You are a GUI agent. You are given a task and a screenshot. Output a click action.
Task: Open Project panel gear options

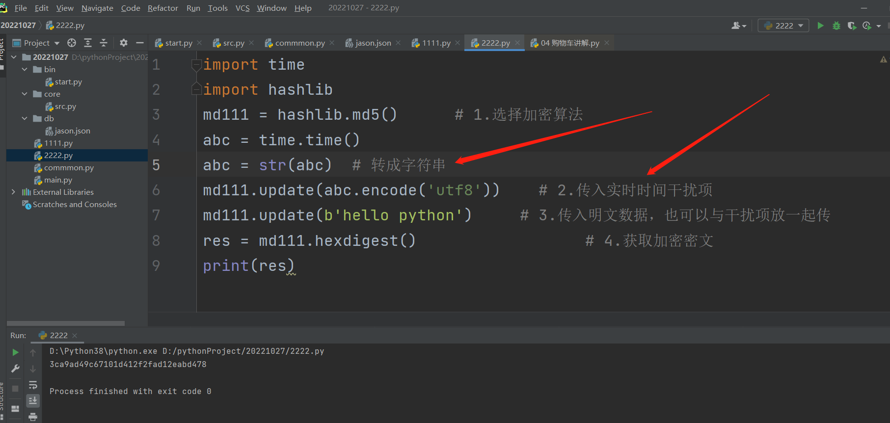click(x=124, y=43)
